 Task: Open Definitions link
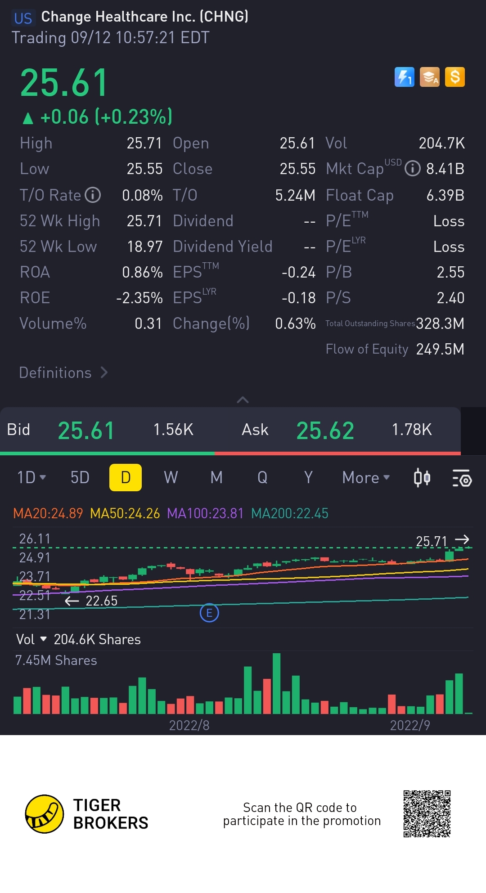[63, 372]
